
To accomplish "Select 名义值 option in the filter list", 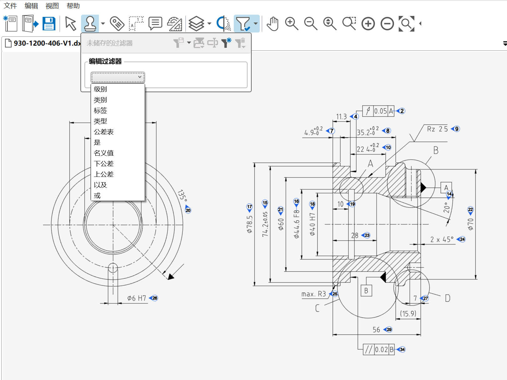I will [104, 153].
